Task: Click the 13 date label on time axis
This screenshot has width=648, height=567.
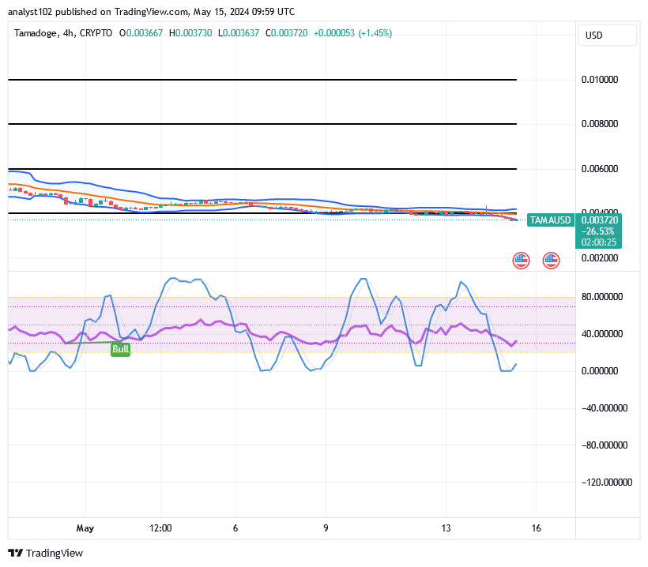Action: pyautogui.click(x=446, y=528)
